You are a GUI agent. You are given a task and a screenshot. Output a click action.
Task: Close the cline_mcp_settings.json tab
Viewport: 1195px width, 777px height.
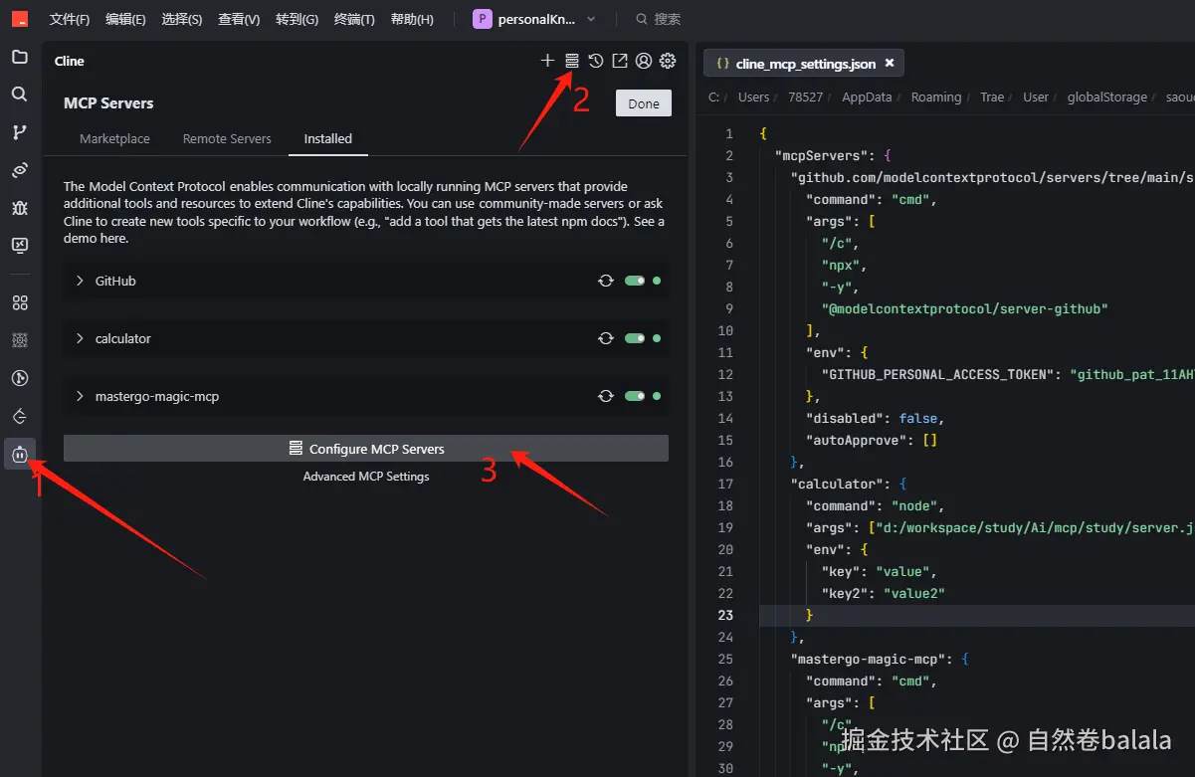(x=890, y=63)
